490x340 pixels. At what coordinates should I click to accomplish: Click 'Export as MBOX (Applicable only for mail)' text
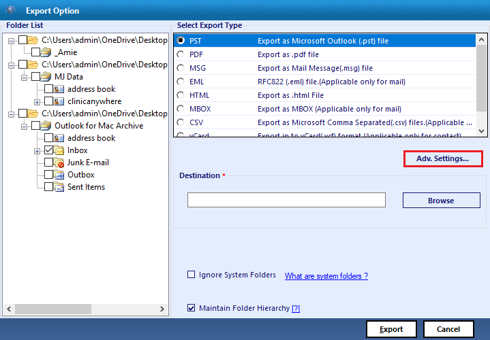pyautogui.click(x=329, y=109)
